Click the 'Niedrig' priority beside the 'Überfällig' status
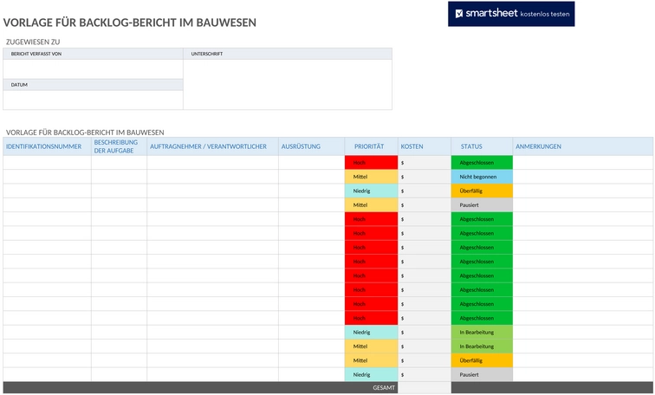 pyautogui.click(x=372, y=191)
